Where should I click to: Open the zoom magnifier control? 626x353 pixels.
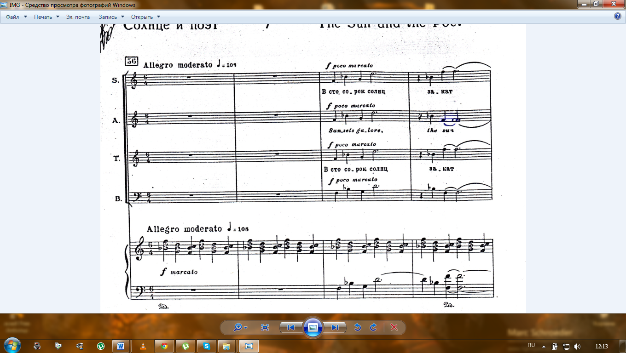[x=240, y=327]
